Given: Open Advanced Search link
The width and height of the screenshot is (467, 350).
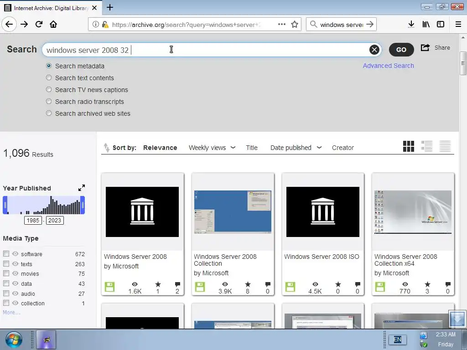Looking at the screenshot, I should 388,66.
